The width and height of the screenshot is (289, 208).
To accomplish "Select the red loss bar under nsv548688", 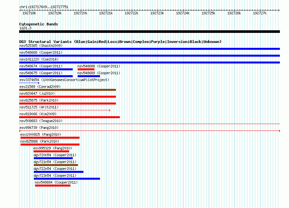I will click(x=86, y=69).
